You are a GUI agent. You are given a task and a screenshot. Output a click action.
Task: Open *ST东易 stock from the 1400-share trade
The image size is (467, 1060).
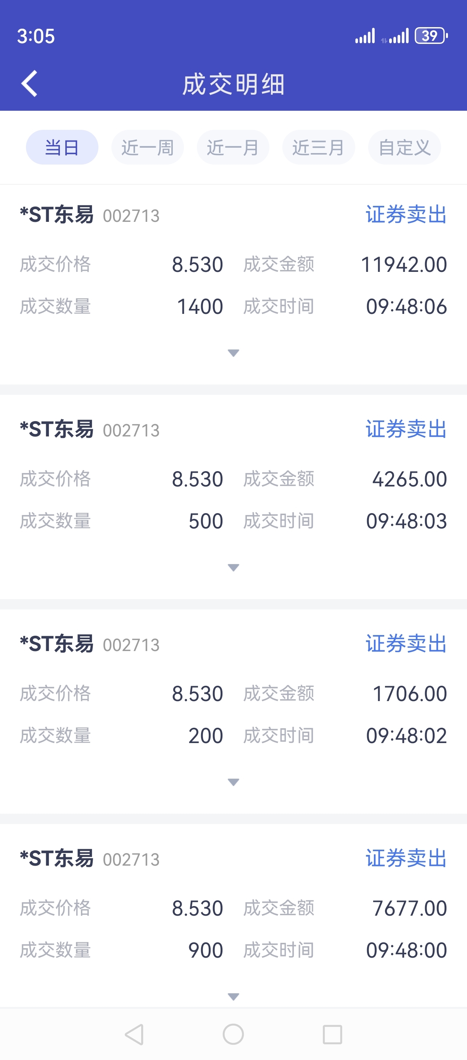point(57,215)
